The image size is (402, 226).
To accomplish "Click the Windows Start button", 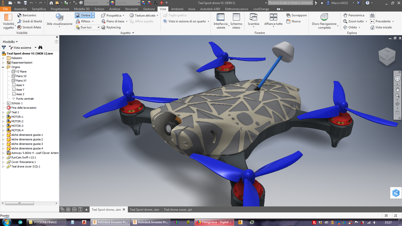I will click(x=7, y=222).
